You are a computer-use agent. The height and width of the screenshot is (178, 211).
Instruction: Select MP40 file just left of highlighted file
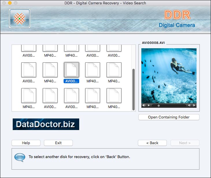click(x=50, y=70)
